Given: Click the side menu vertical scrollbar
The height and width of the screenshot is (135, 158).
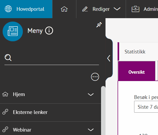Looking at the screenshot, I should point(103,111).
